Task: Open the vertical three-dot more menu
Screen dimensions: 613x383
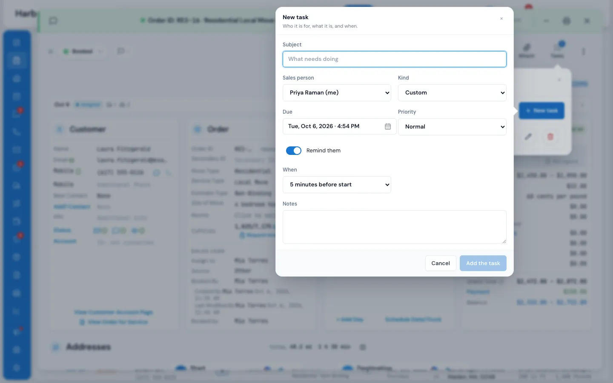Action: pyautogui.click(x=584, y=51)
